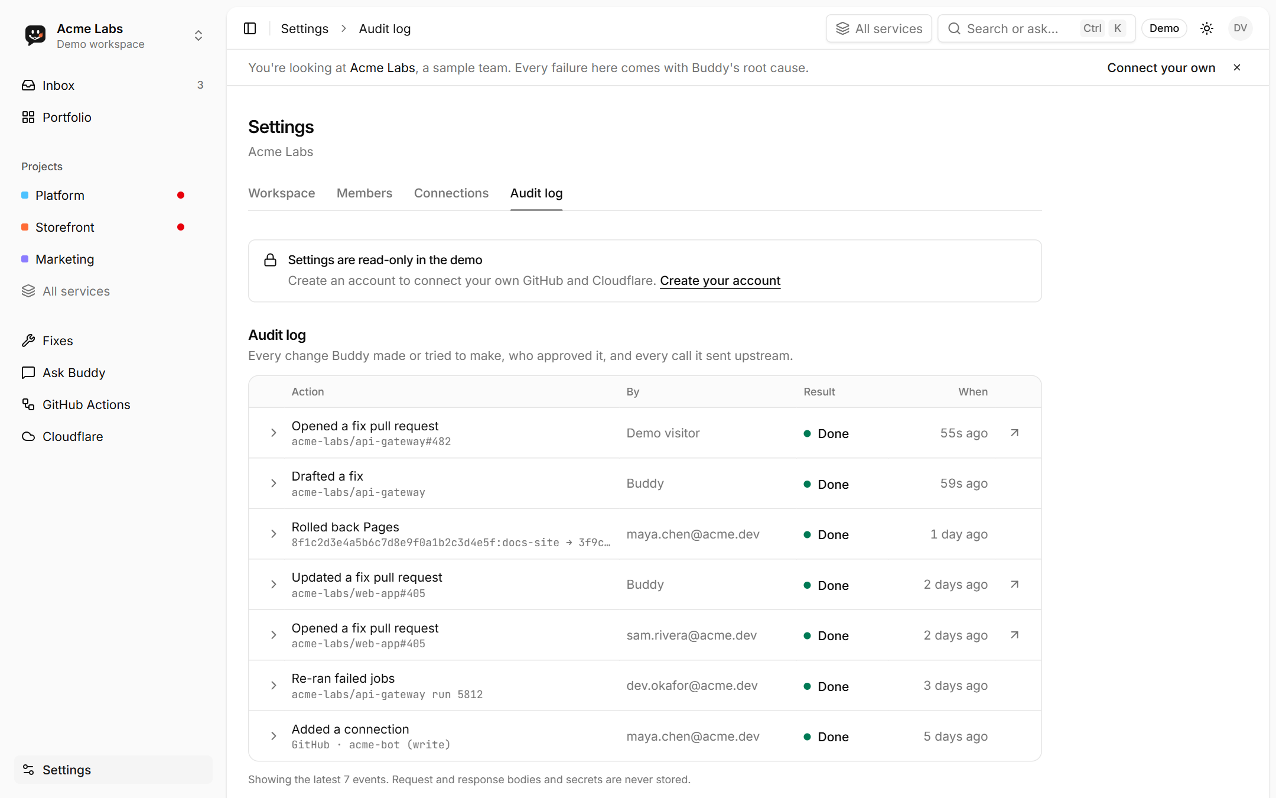
Task: Click the Inbox count badge 3
Action: click(x=200, y=85)
